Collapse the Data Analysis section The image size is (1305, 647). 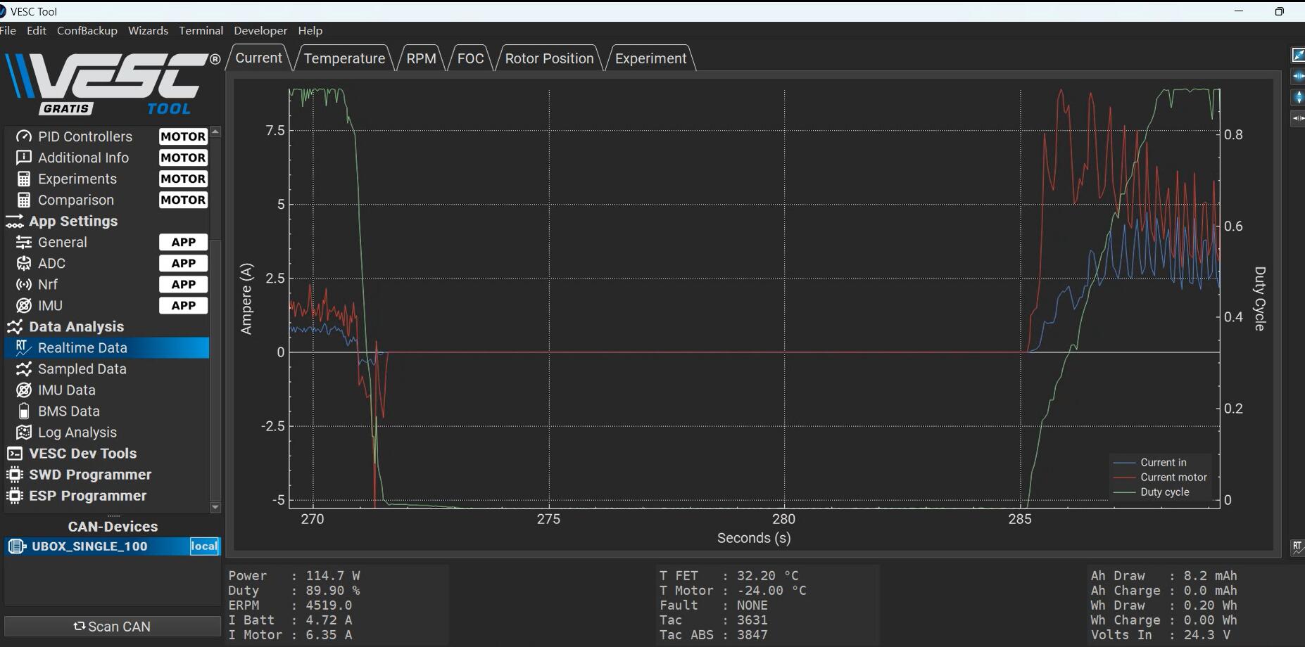[x=107, y=326]
